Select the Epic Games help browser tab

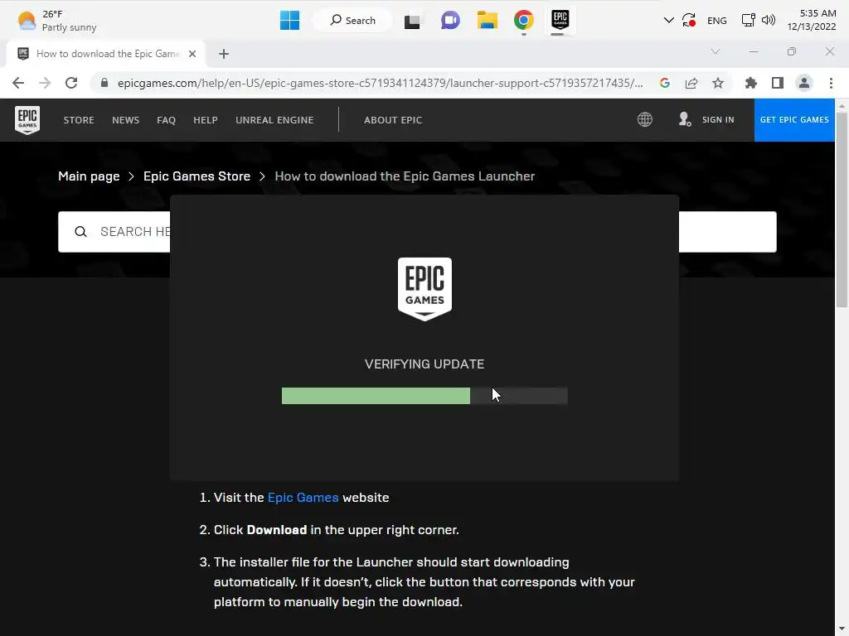(x=105, y=54)
